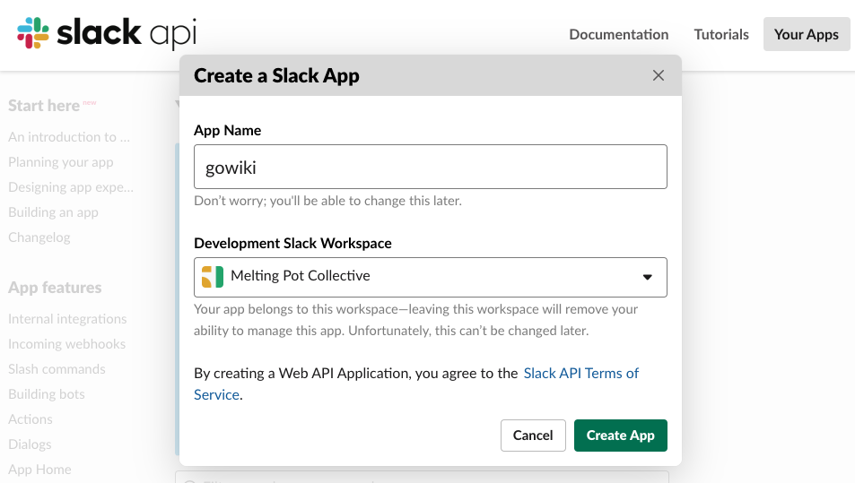Screen dimensions: 855x483
Task: Focus the App Name input field
Action: click(431, 167)
